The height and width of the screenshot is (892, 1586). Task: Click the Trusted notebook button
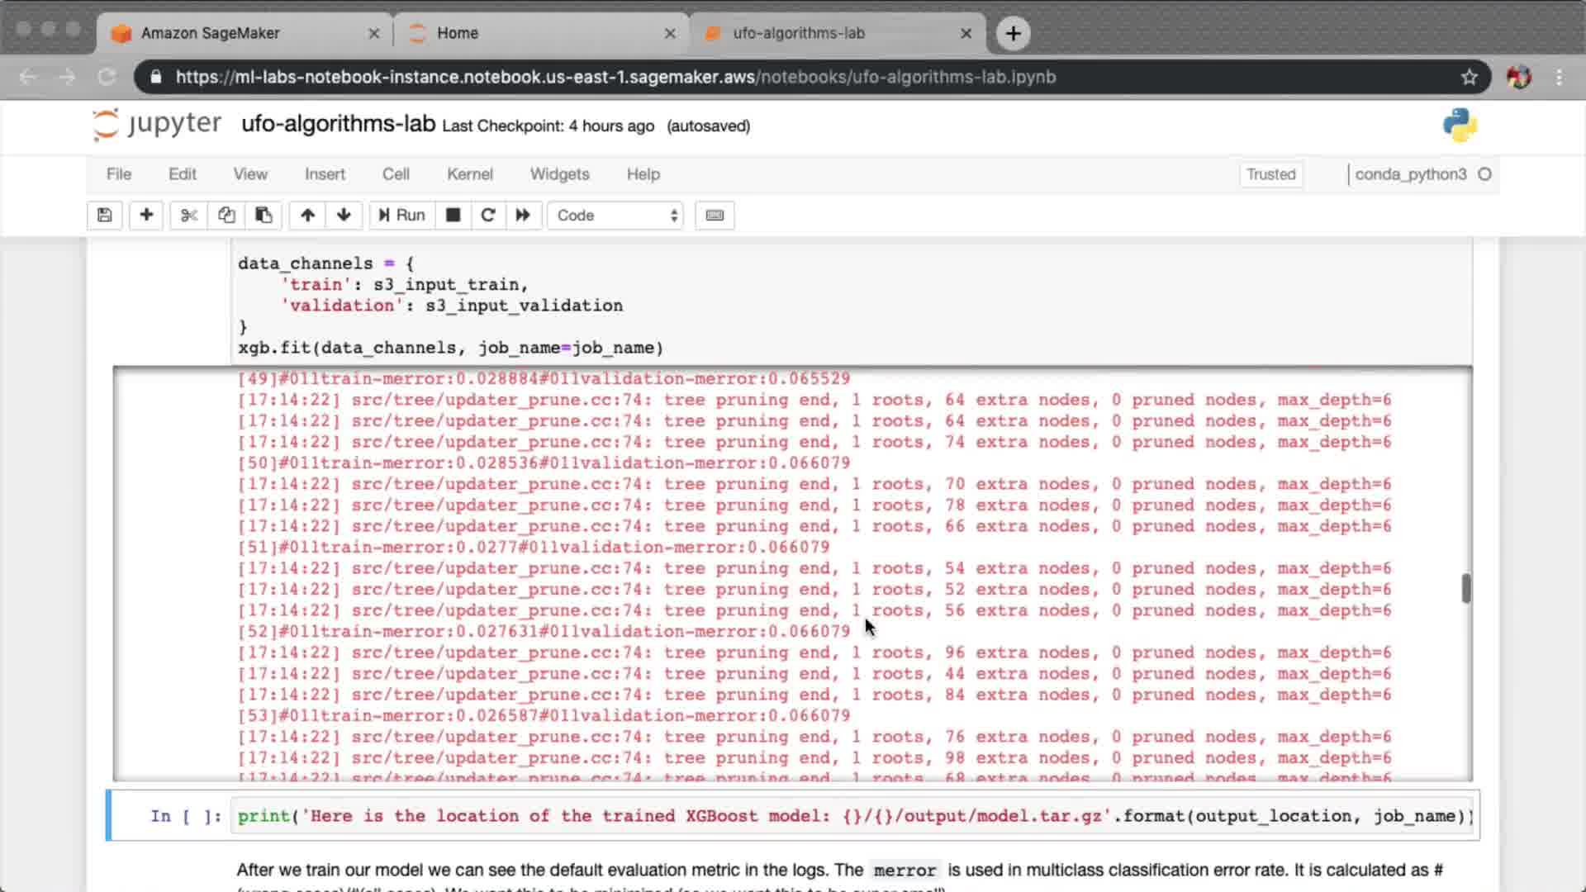(x=1270, y=174)
